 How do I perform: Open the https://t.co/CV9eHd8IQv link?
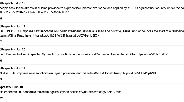[x=82, y=35]
